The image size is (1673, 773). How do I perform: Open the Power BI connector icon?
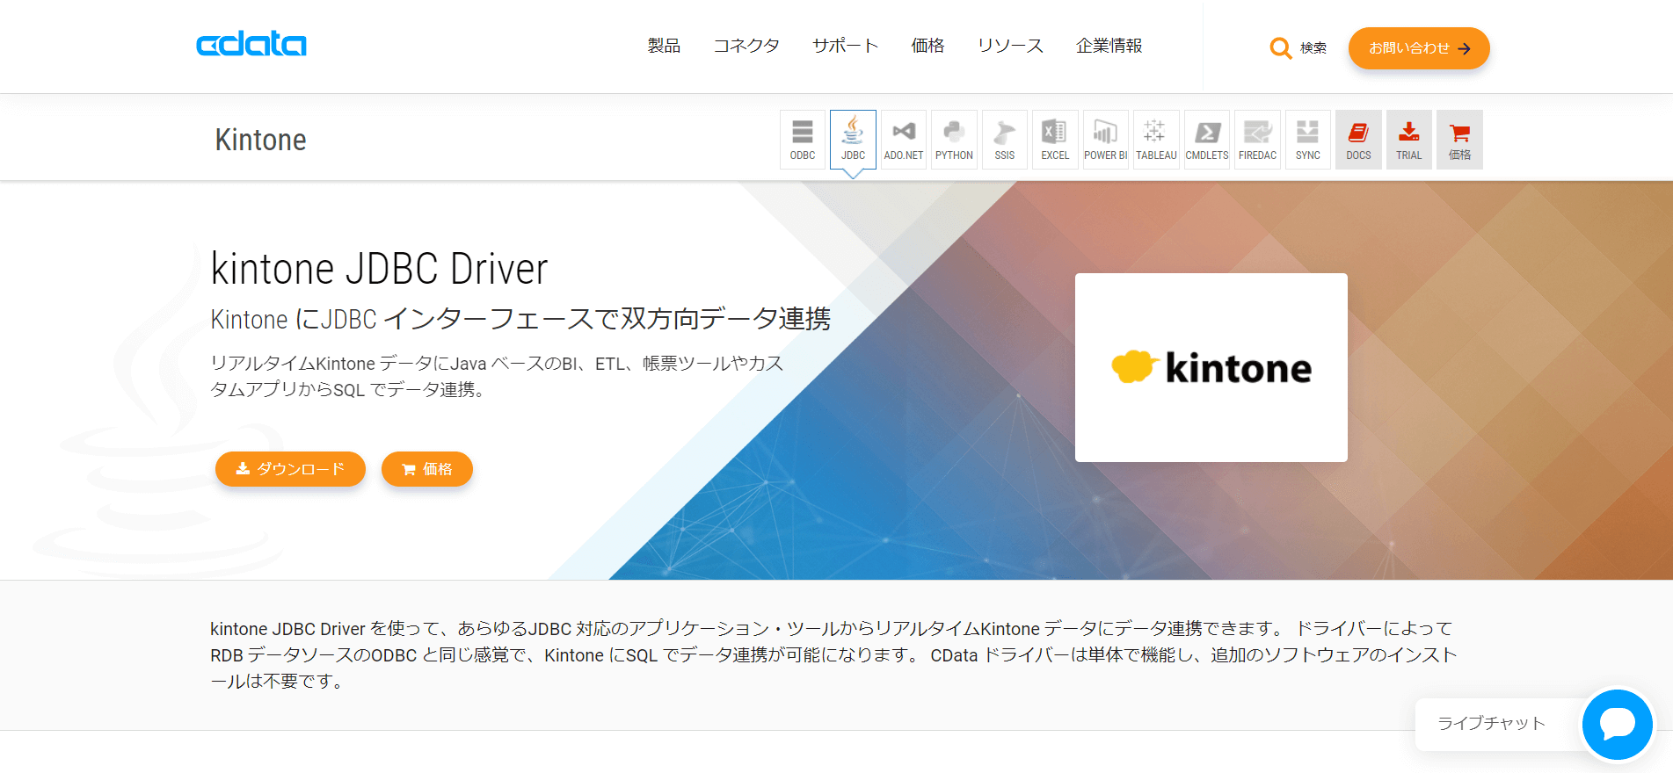point(1106,140)
